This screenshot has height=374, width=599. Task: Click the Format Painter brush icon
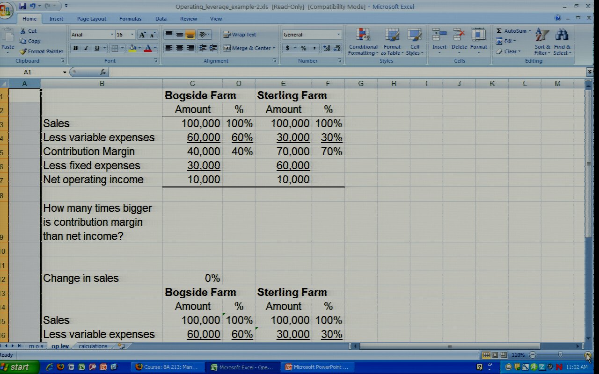pyautogui.click(x=23, y=51)
